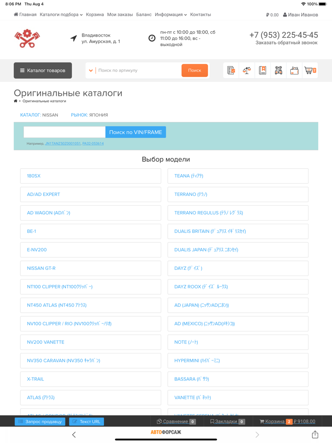
Task: Click Сравнение in the bottom bar
Action: (x=176, y=422)
